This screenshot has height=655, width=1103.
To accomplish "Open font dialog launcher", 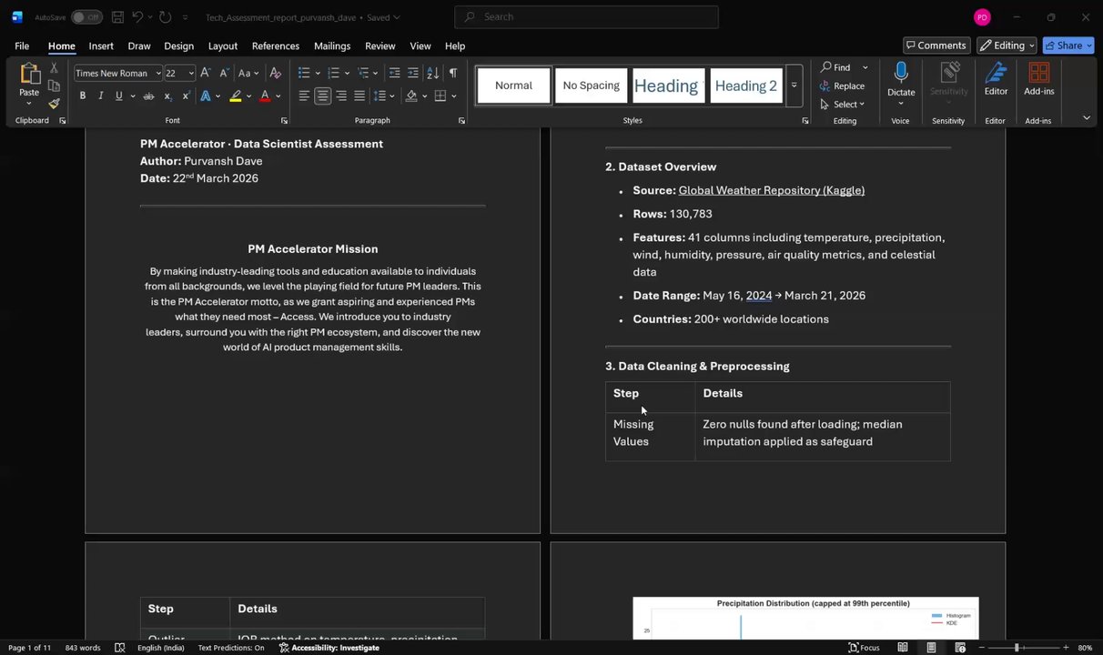I will [x=284, y=121].
